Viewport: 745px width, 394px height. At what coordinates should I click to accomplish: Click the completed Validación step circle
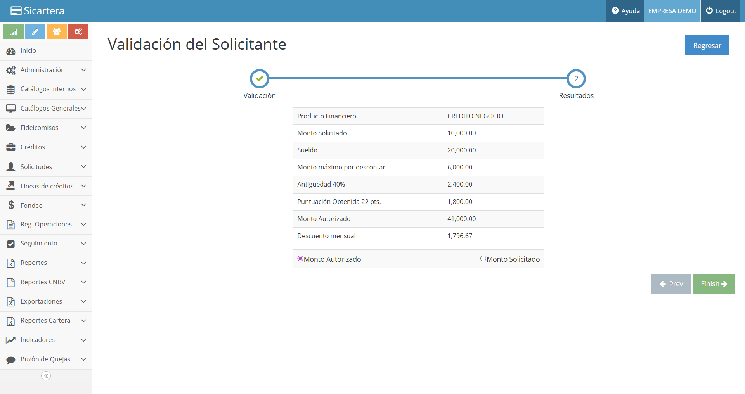click(x=260, y=79)
